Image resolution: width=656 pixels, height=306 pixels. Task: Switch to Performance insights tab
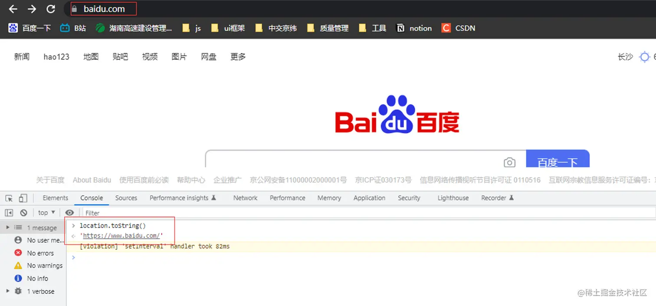[183, 198]
